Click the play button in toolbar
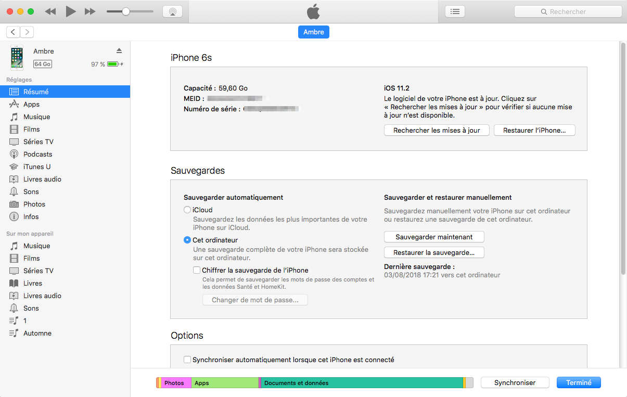Screen dimensions: 627x397 (71, 11)
